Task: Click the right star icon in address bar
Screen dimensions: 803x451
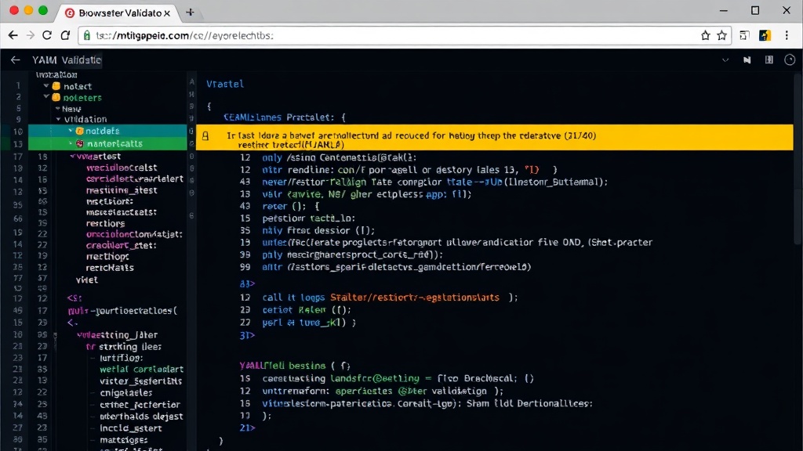Action: pyautogui.click(x=721, y=35)
